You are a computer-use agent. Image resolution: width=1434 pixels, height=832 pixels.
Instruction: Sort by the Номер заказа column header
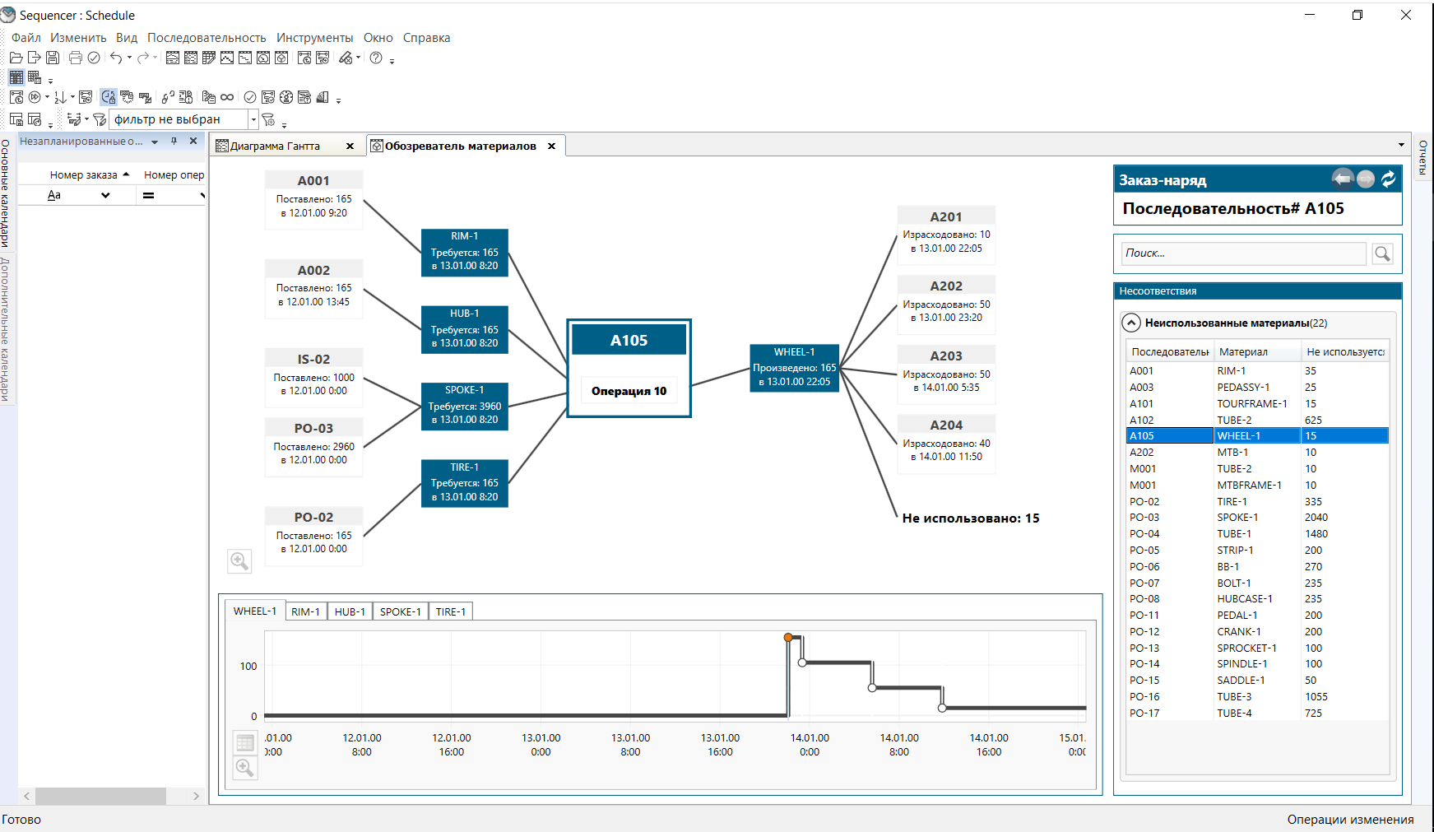tap(83, 174)
